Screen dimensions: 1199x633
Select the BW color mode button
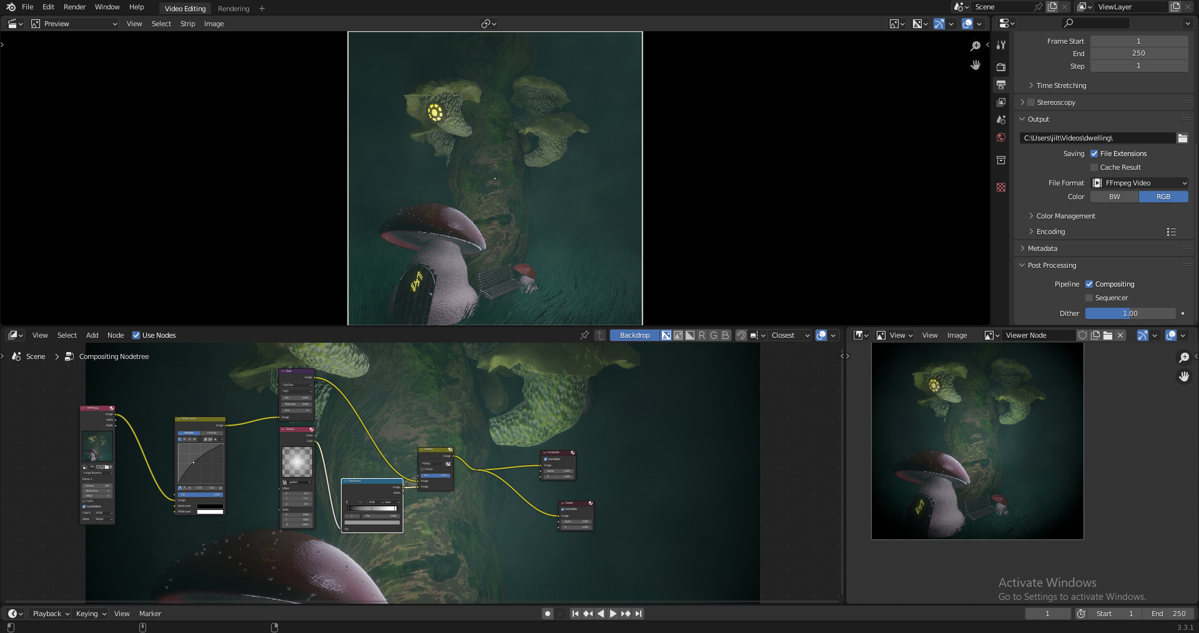coord(1115,197)
